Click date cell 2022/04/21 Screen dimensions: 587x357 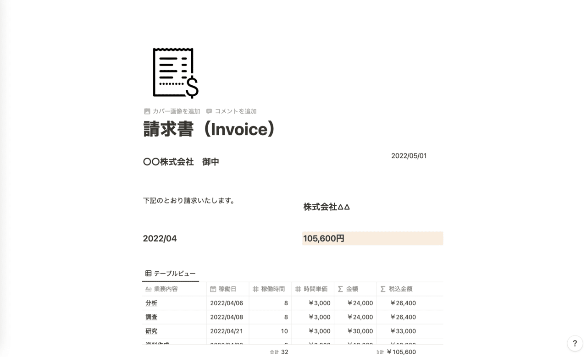tap(227, 331)
